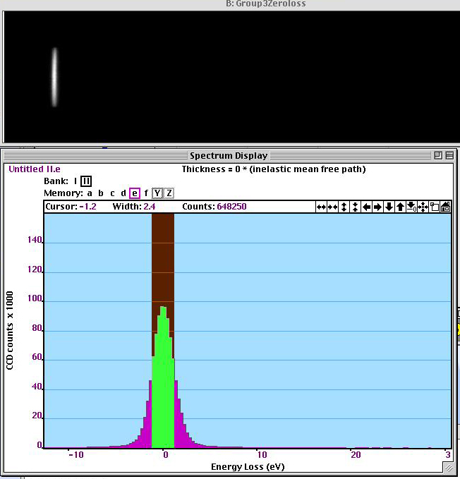Viewport: 460px width, 479px height.
Task: Click the 20 eV tick label
Action: [x=356, y=455]
